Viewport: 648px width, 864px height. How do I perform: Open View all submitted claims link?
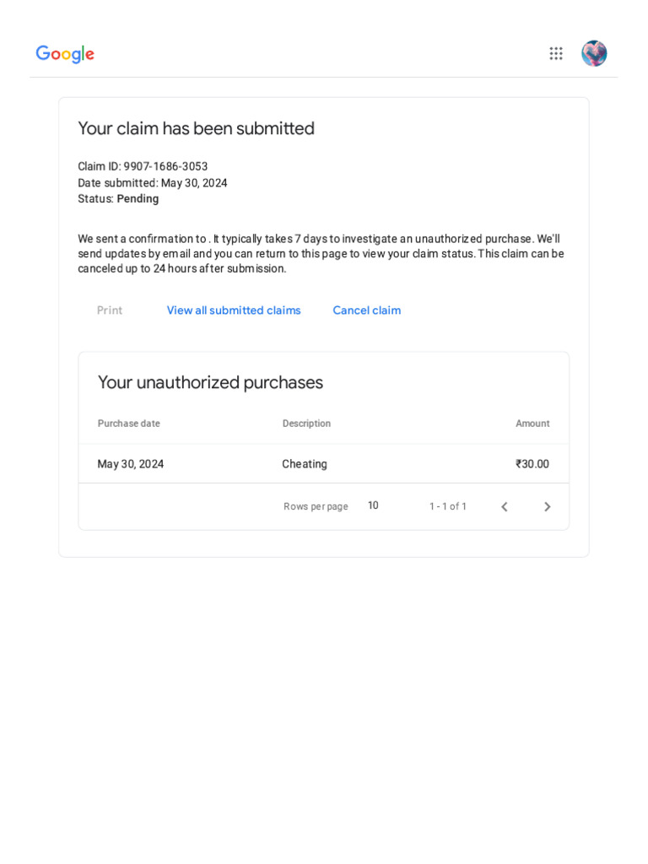[x=234, y=310]
